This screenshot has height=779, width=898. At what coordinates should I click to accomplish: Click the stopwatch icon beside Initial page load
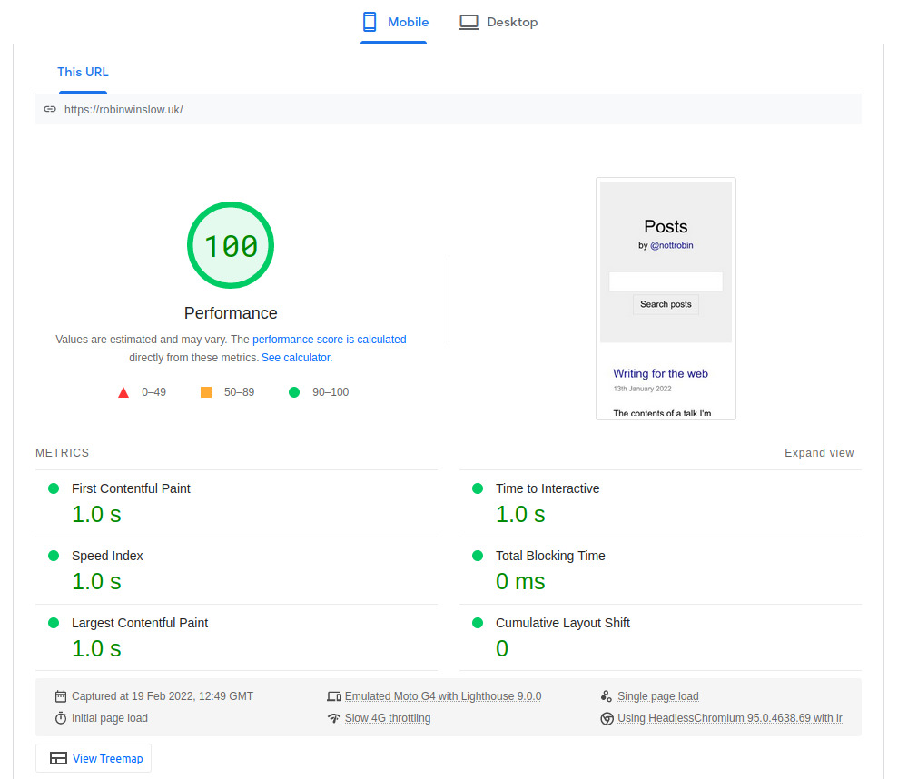point(61,718)
